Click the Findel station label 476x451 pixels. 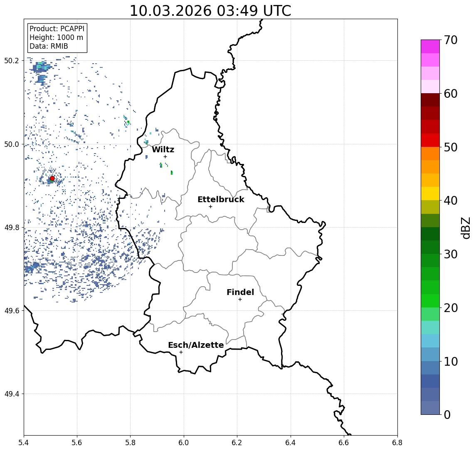(x=240, y=292)
